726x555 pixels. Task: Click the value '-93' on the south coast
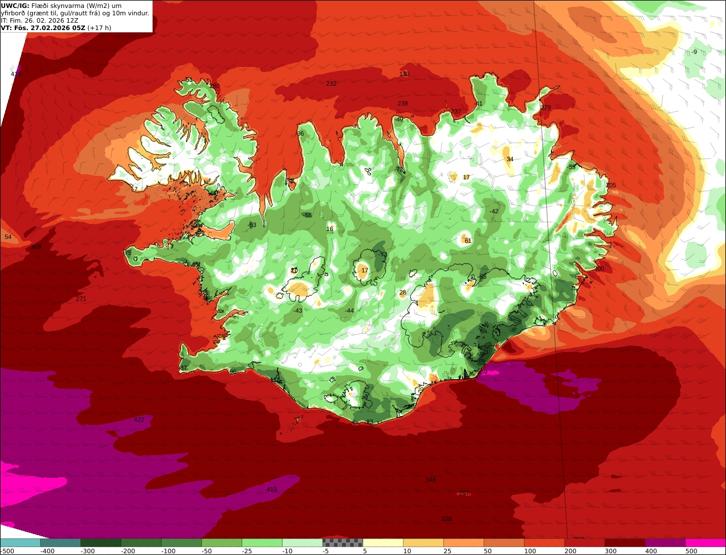pyautogui.click(x=369, y=422)
